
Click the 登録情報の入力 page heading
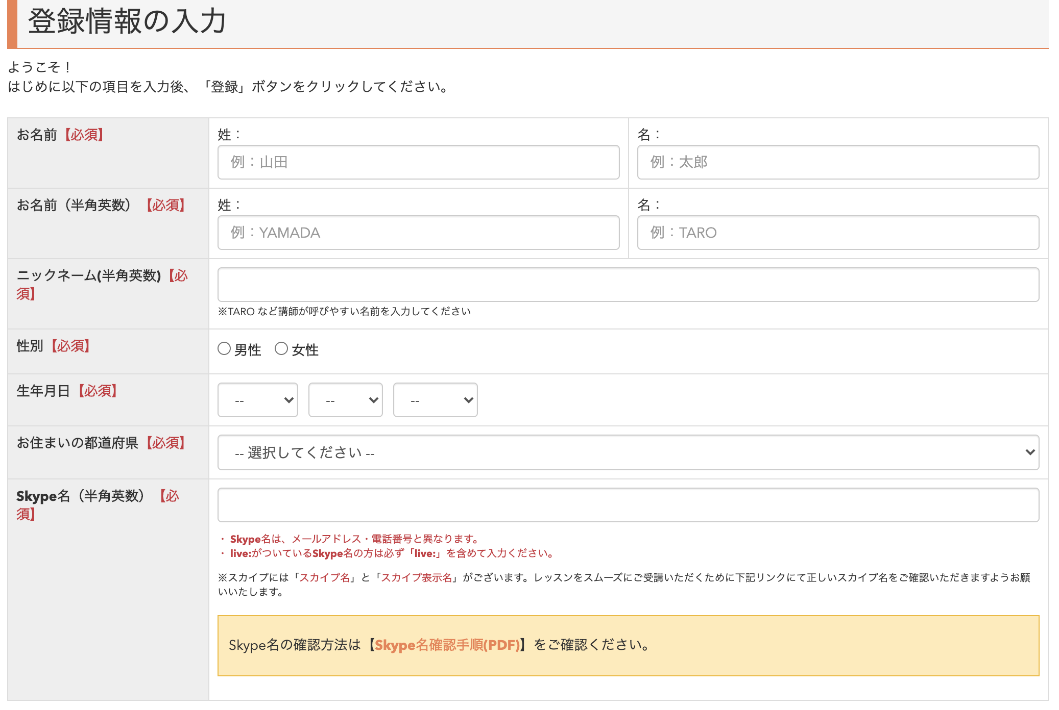(127, 21)
